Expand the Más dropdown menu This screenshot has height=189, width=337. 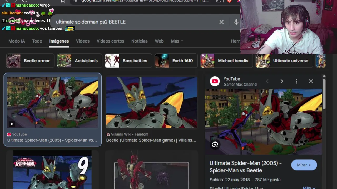tap(177, 41)
